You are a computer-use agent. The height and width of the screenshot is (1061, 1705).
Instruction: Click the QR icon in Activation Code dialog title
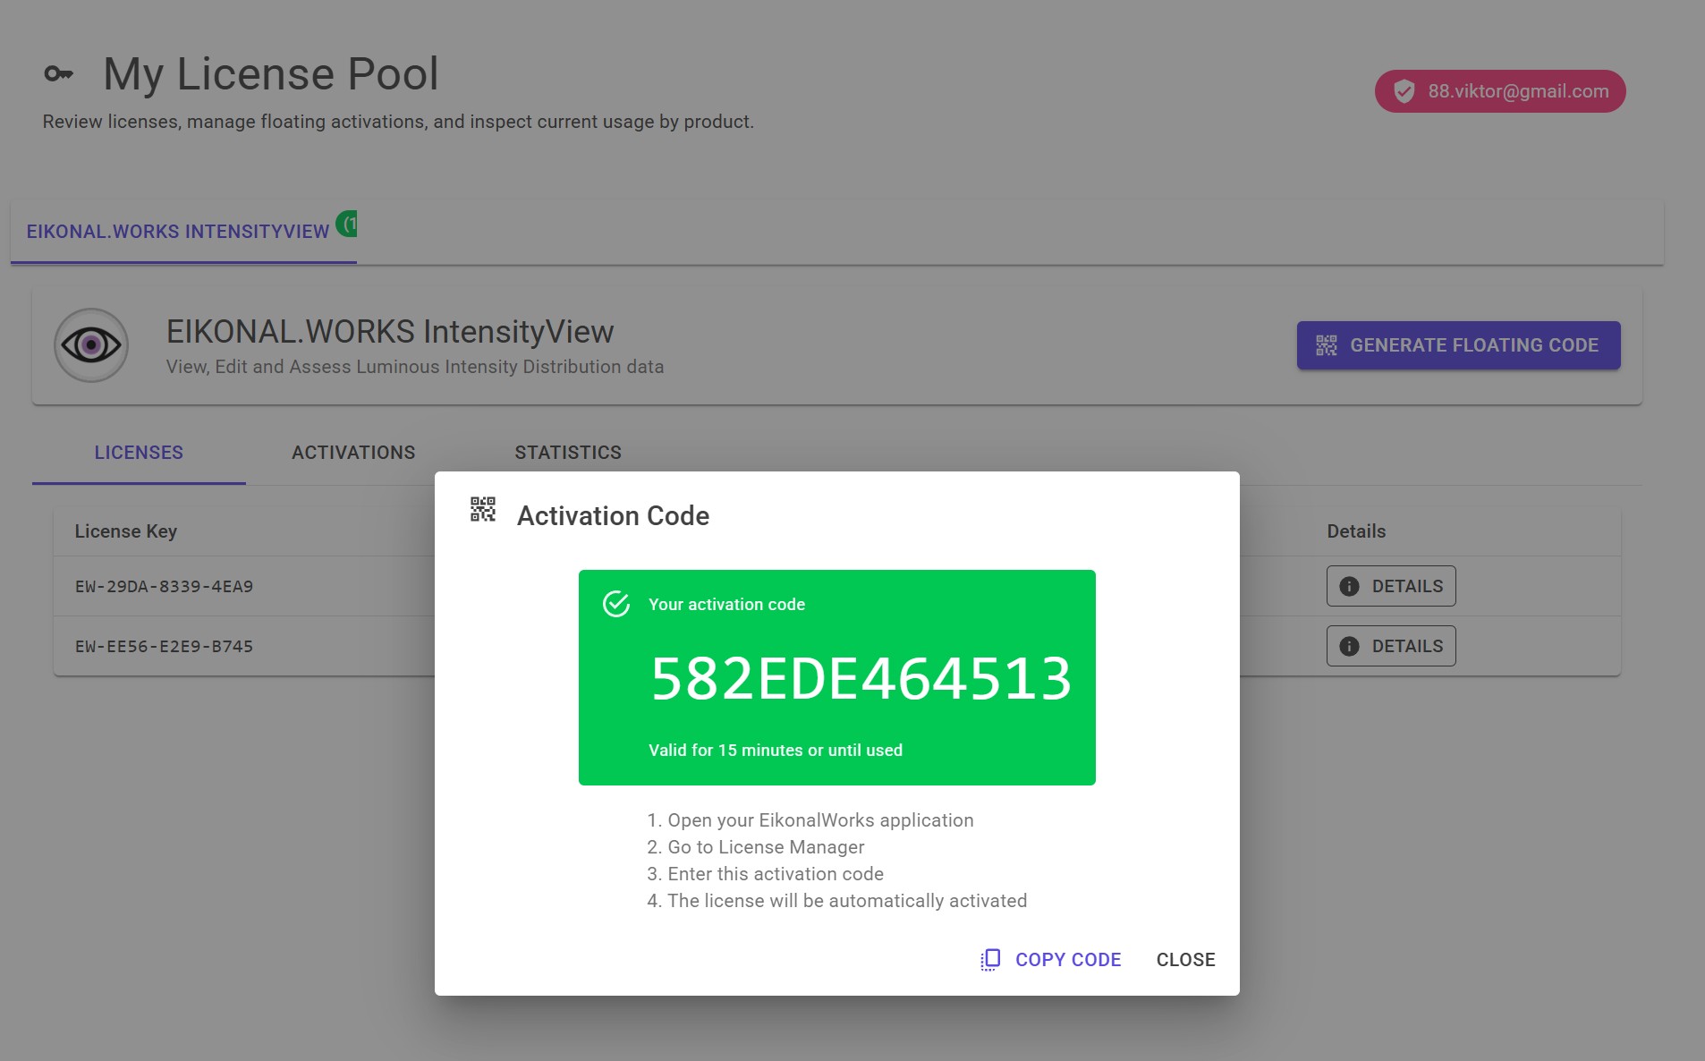pos(483,510)
